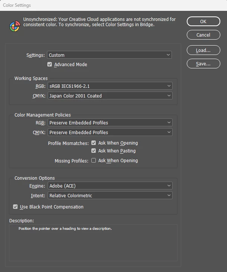Viewport: 227px width, 272px height.
Task: Open the Settings preset dropdown showing Custom
Action: pyautogui.click(x=109, y=55)
